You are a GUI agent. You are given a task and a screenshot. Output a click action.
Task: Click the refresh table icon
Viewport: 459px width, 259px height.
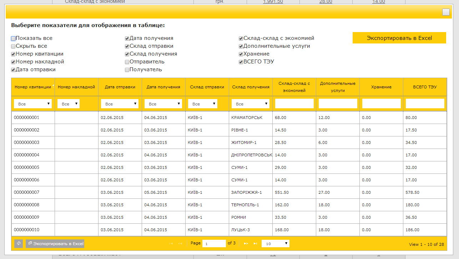19,244
